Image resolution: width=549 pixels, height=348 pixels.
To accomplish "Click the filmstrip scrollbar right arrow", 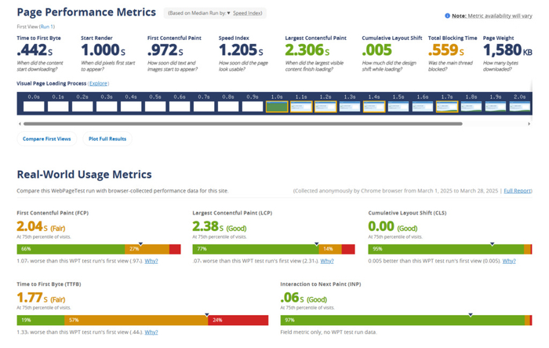I will 529,124.
